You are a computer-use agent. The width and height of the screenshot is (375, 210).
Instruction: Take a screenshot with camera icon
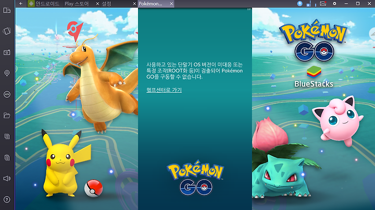pos(7,52)
